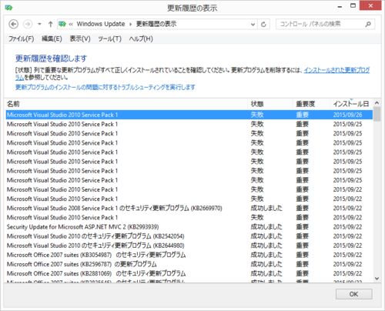Click the Windows Update address bar icon

click(x=62, y=24)
